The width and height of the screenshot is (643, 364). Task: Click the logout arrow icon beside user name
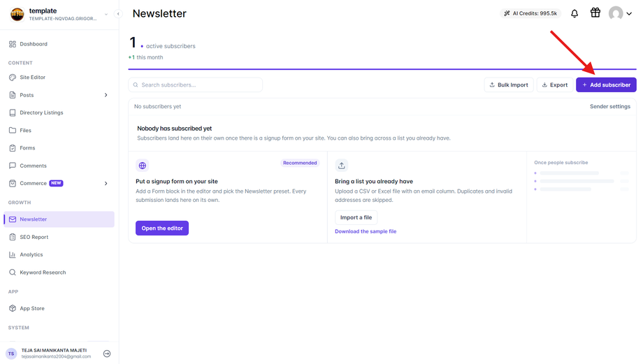[x=107, y=354]
